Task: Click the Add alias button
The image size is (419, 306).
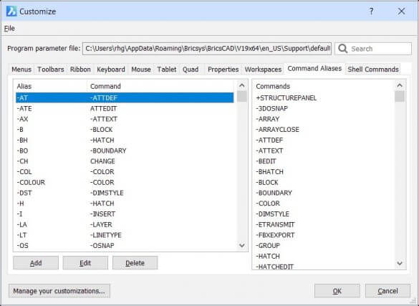Action: coord(36,263)
